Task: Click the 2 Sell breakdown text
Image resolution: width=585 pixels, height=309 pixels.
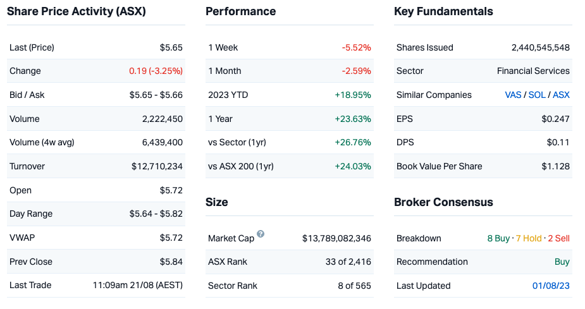Action: click(x=558, y=238)
